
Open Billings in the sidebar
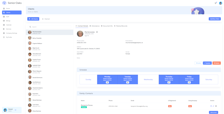(12, 21)
